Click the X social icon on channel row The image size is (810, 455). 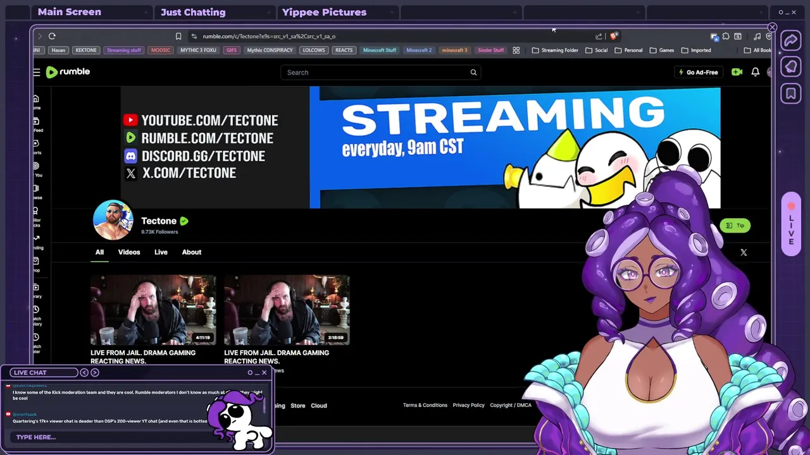(744, 252)
